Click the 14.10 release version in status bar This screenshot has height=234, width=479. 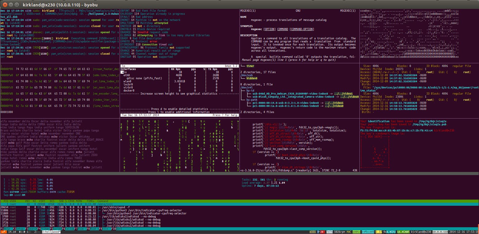(x=13, y=232)
